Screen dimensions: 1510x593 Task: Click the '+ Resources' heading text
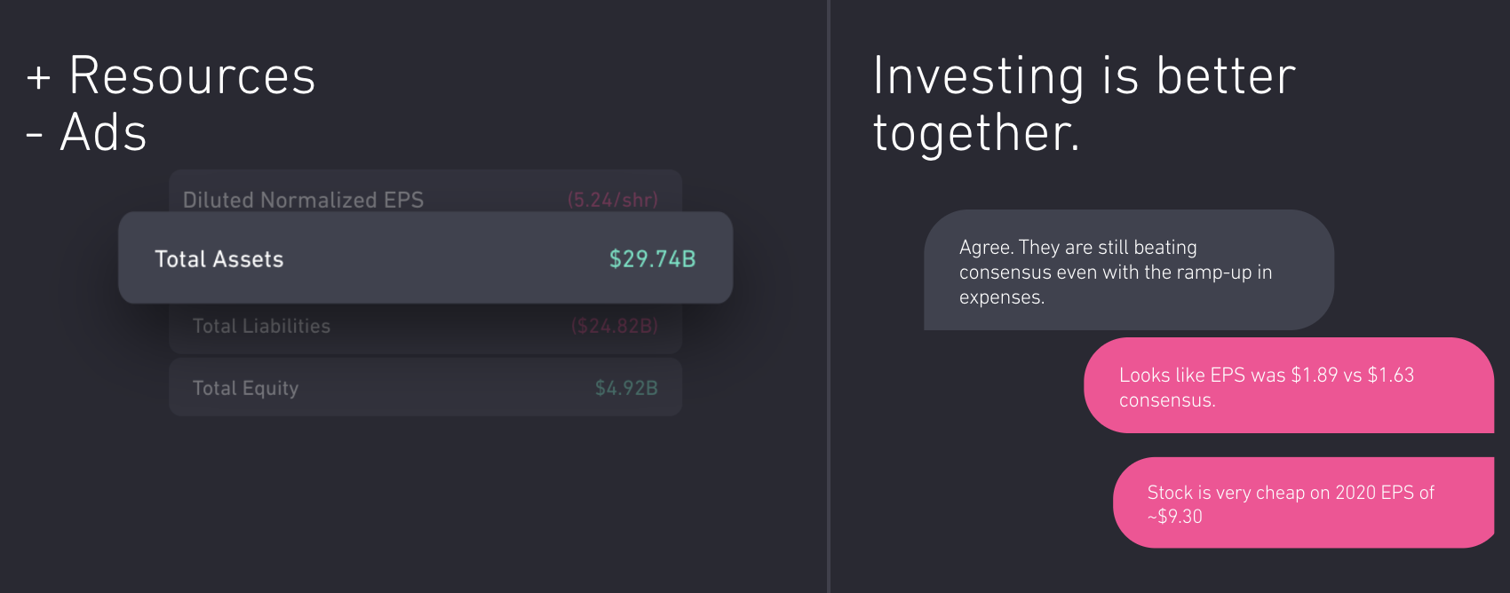(x=192, y=75)
